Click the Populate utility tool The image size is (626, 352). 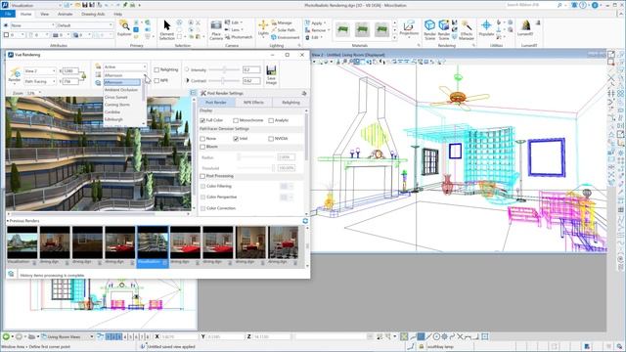click(x=486, y=28)
